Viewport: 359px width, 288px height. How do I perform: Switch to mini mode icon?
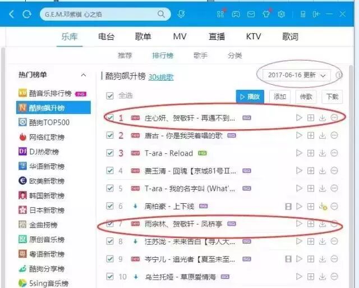pyautogui.click(x=316, y=15)
